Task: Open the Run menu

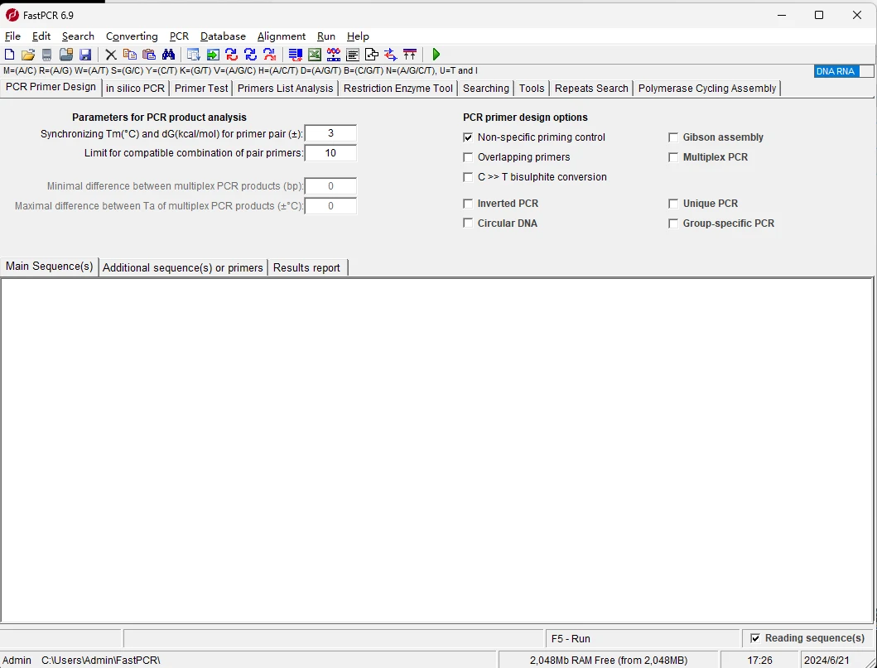Action: (x=326, y=36)
